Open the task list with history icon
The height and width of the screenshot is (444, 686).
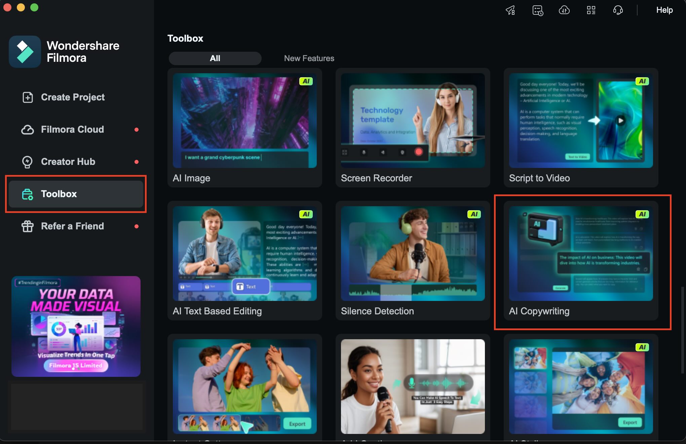pos(537,10)
